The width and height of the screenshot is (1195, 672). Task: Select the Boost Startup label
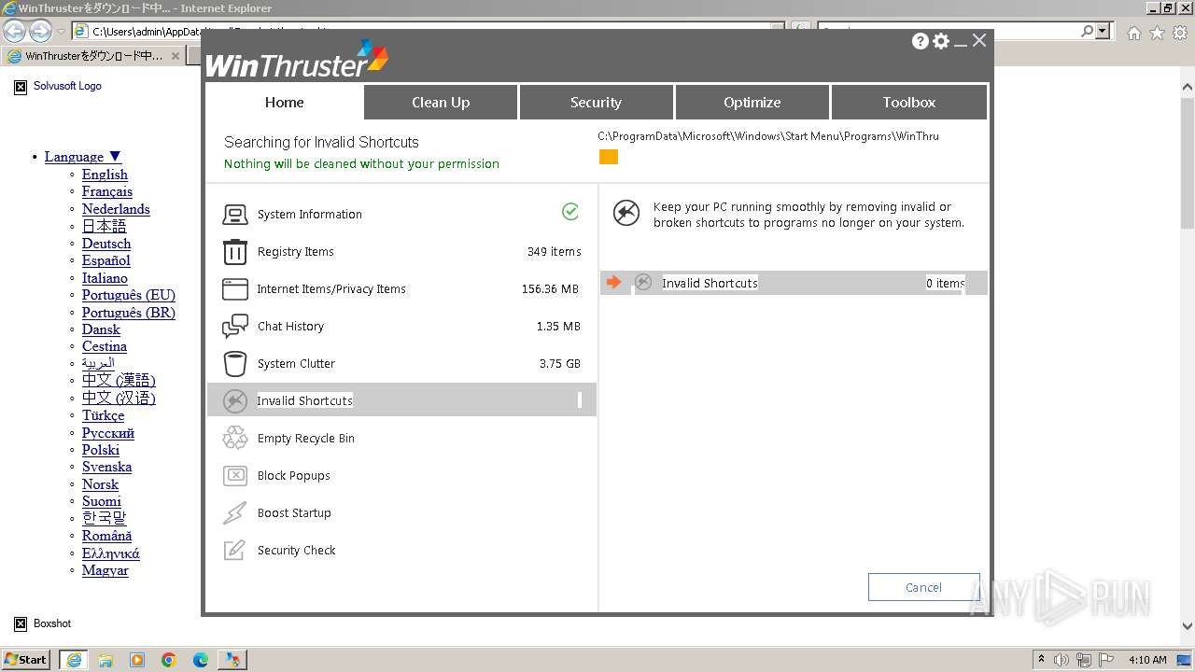click(294, 513)
